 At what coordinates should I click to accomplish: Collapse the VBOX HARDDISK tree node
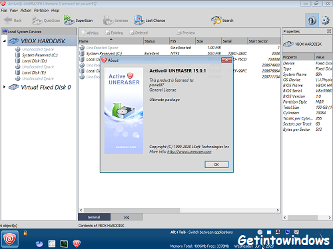coord(5,41)
